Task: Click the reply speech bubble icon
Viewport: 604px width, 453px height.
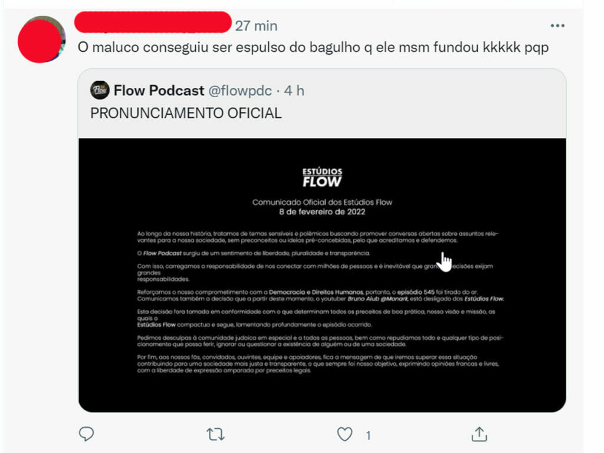Action: [86, 434]
